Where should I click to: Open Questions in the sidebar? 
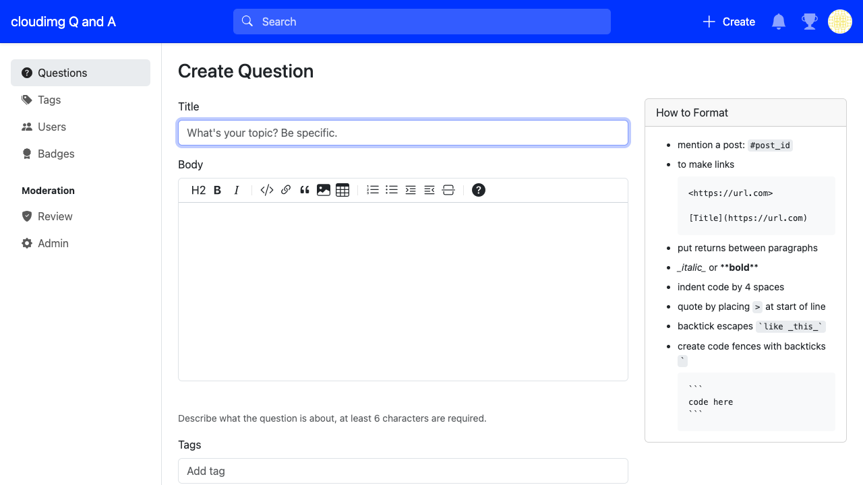(80, 73)
